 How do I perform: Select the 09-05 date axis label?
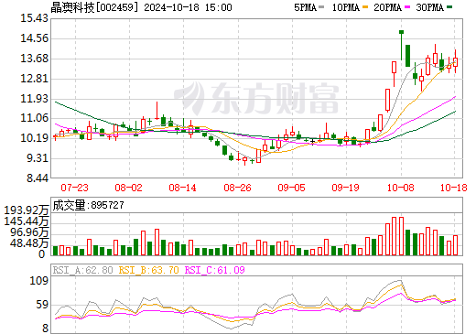click(x=291, y=188)
